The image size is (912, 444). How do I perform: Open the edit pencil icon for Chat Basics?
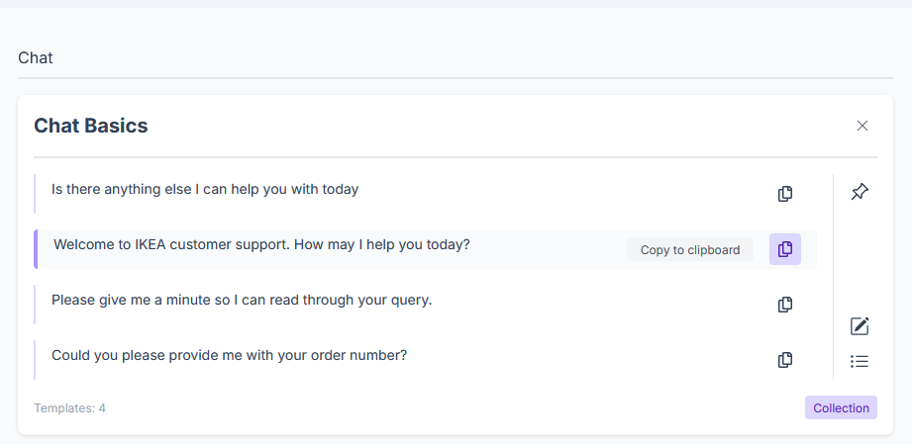pyautogui.click(x=860, y=326)
